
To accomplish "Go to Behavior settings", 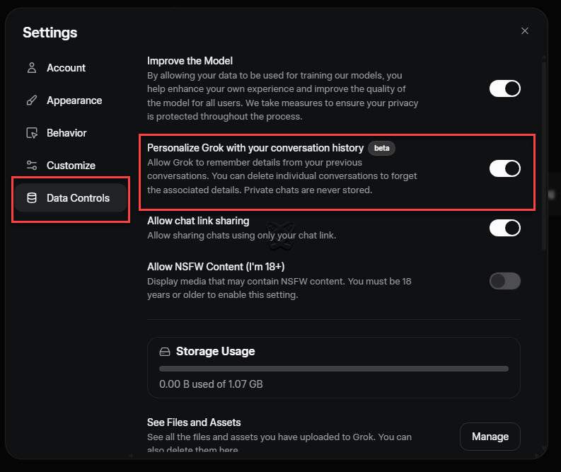I will point(66,133).
